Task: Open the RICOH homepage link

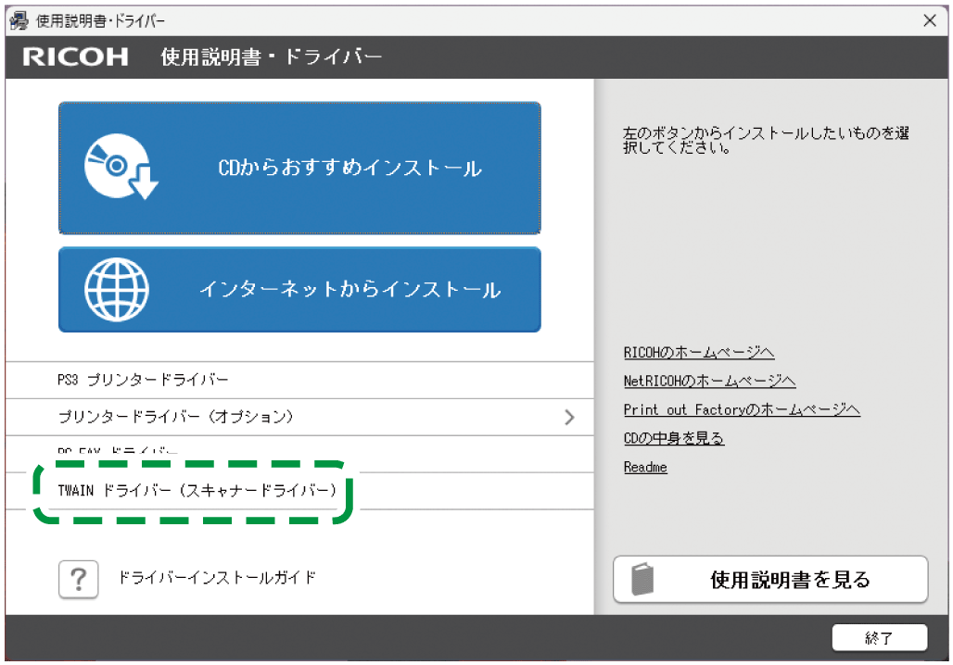Action: 700,353
